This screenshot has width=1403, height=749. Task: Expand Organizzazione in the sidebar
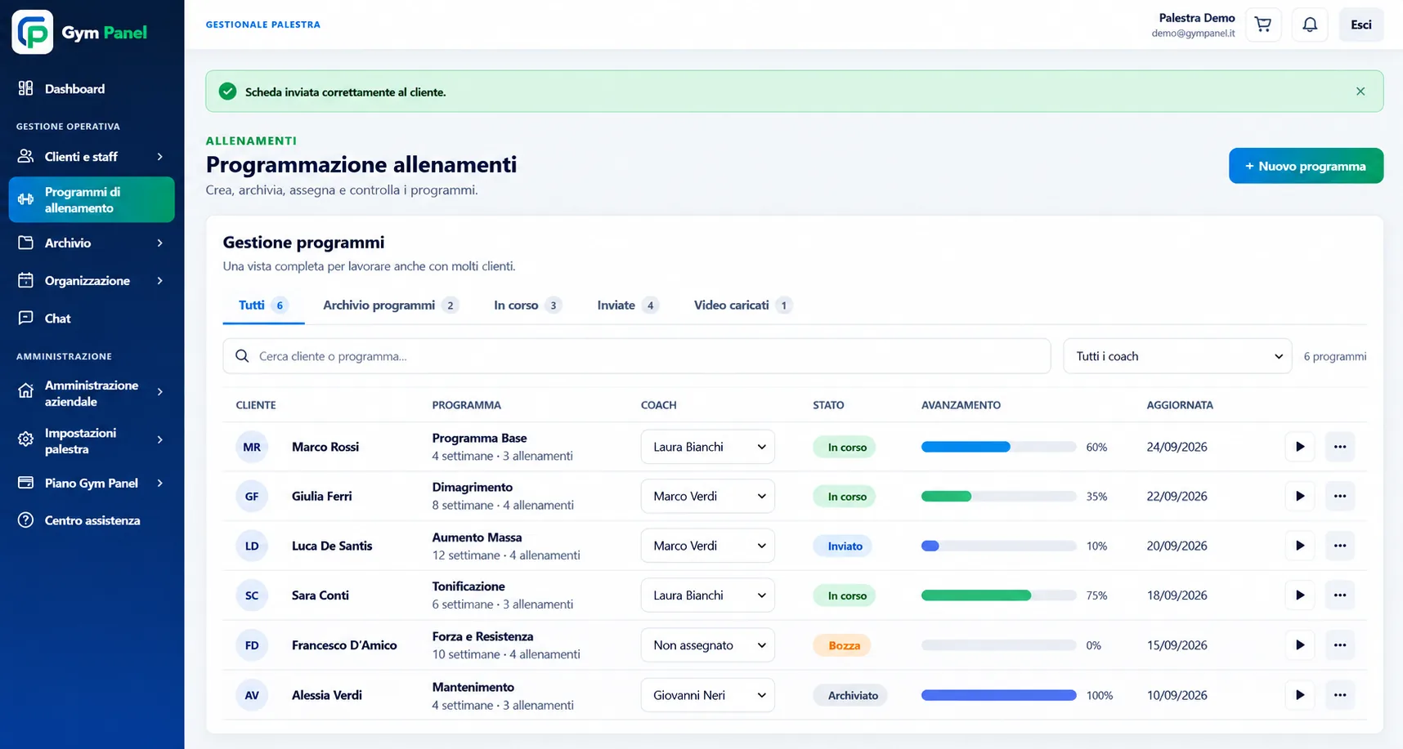(92, 280)
